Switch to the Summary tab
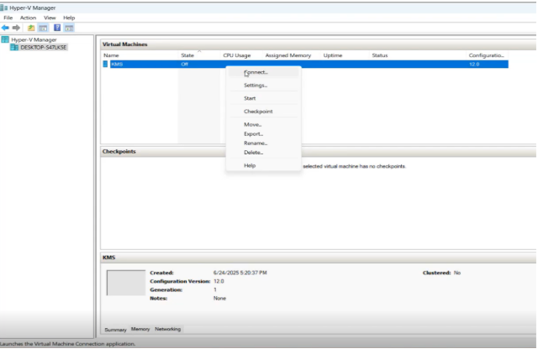This screenshot has height=354, width=538. [115, 330]
